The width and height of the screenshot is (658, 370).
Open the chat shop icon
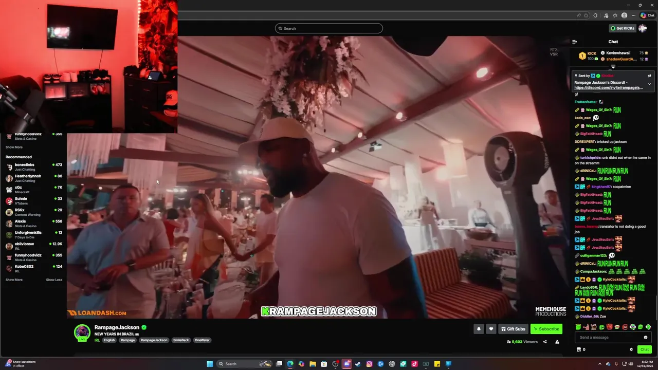(x=579, y=349)
